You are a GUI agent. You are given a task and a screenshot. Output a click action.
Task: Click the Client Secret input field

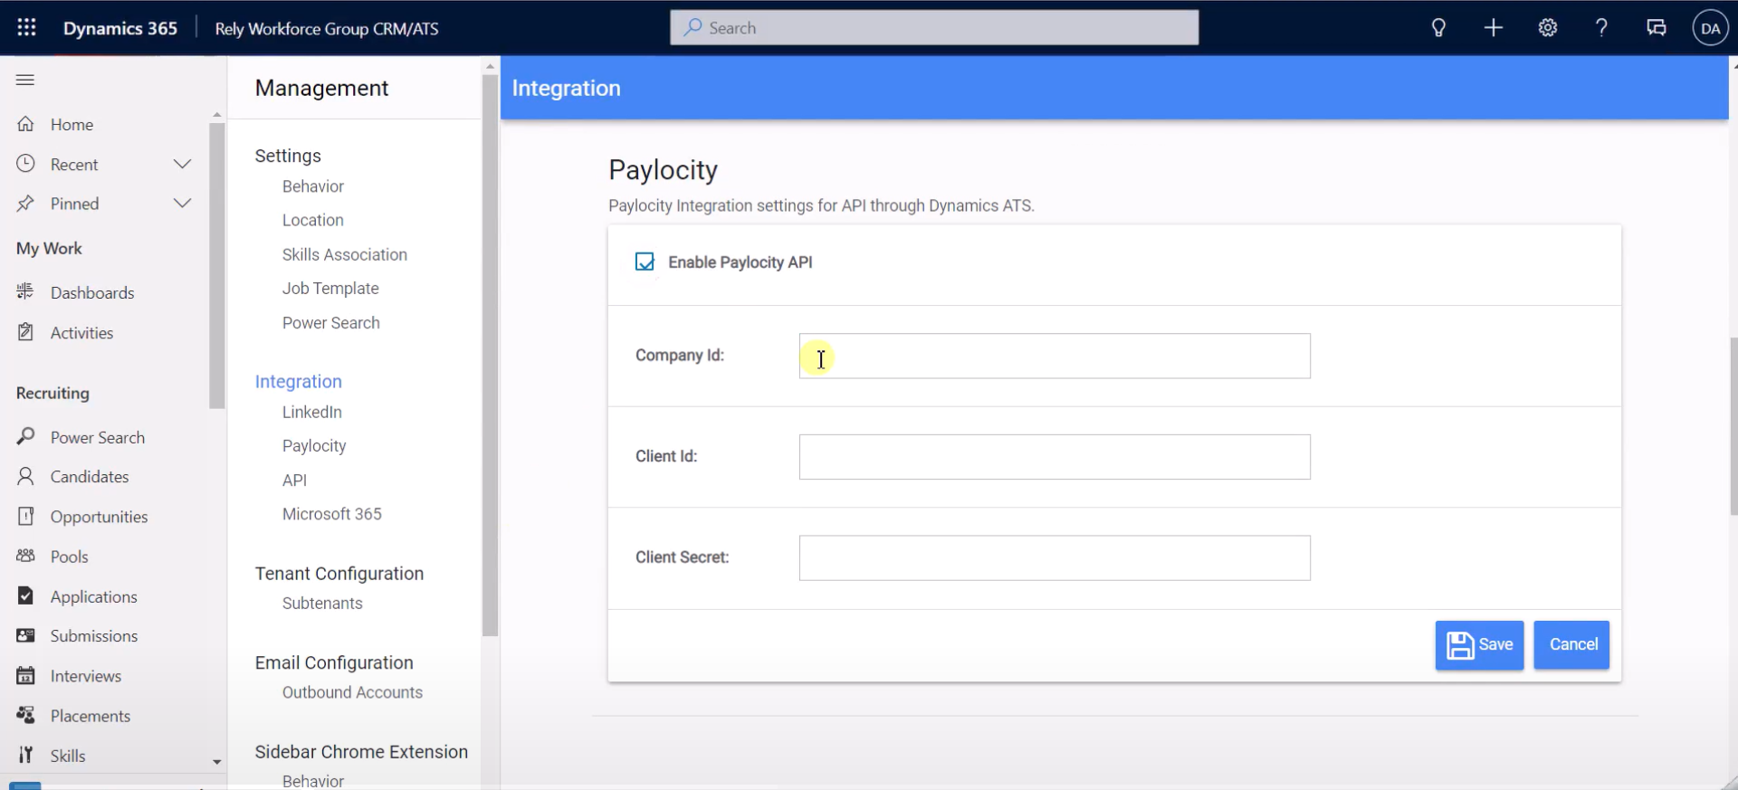1055,558
